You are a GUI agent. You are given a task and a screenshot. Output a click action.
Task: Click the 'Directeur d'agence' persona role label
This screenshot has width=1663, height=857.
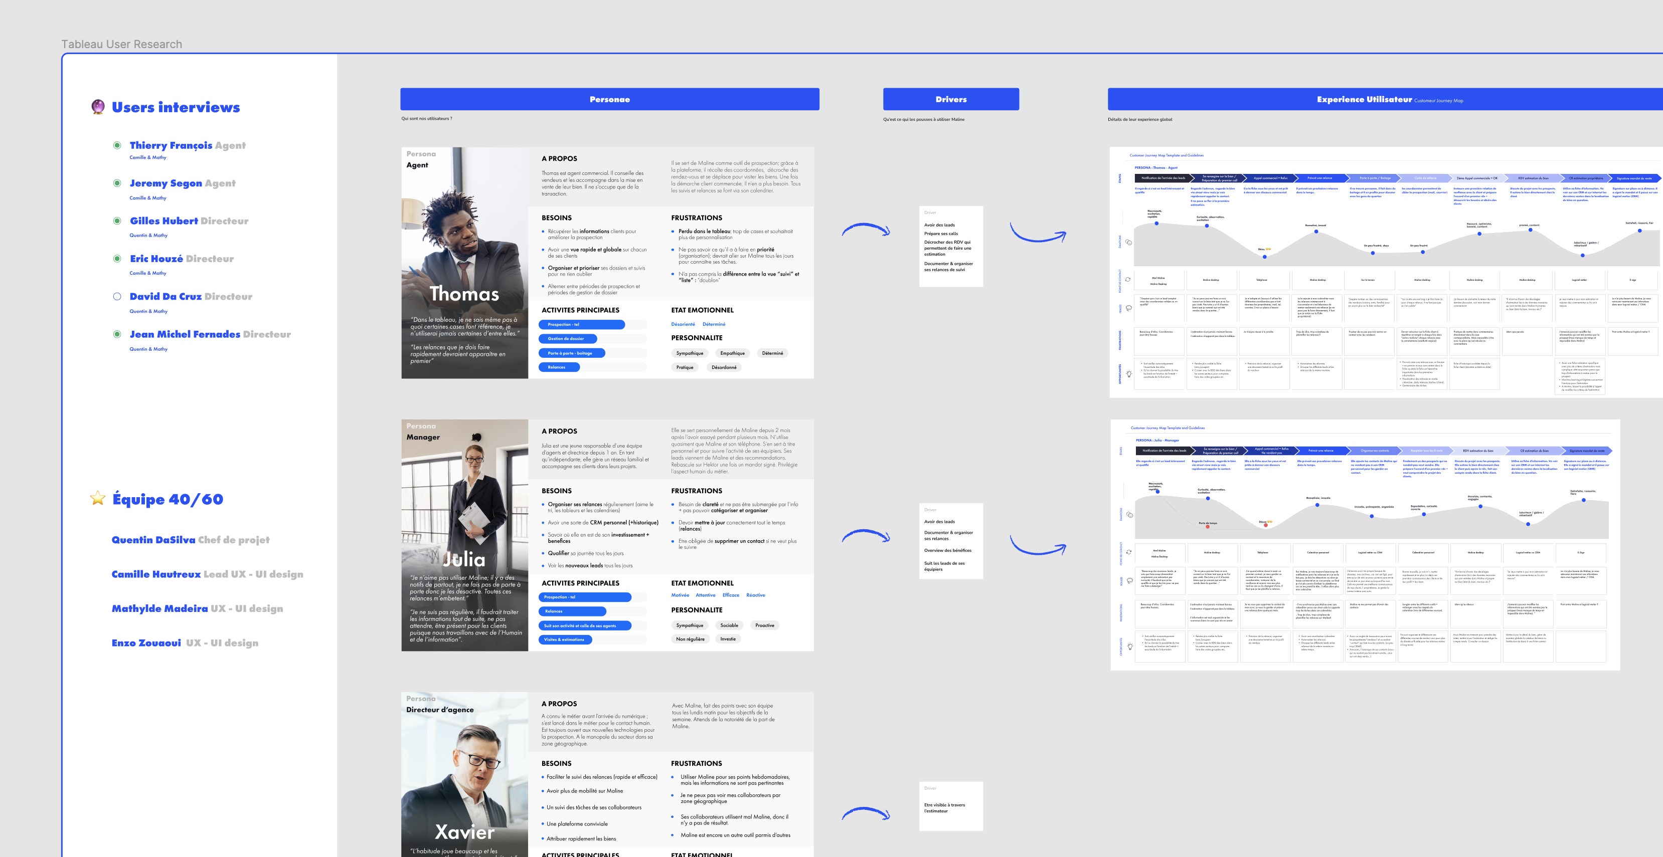(440, 710)
